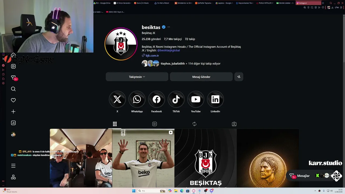Screen dimensions: 345x194
Task: Click the browser sidebar Instagram icon
Action: coord(3,54)
